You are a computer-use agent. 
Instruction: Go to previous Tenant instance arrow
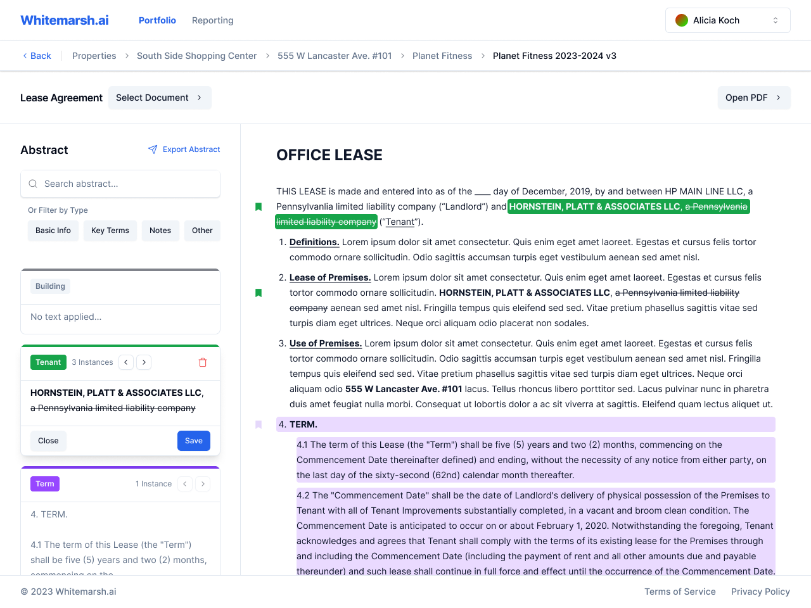click(x=126, y=362)
